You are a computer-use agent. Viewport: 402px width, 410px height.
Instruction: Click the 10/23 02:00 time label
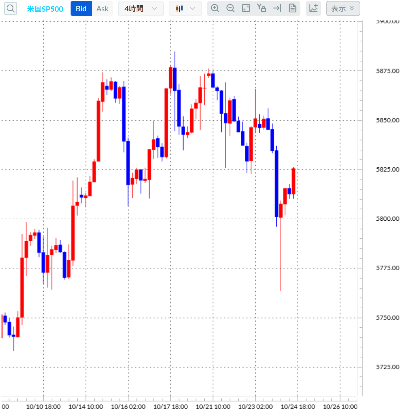tap(256, 406)
